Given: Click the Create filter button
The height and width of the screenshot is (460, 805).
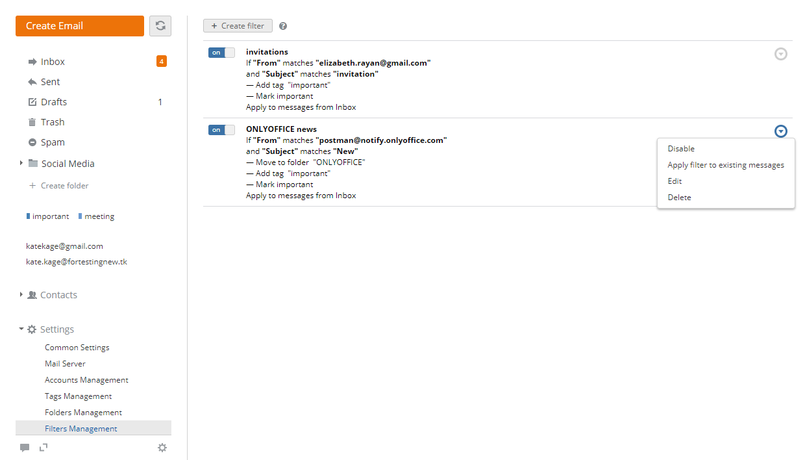Looking at the screenshot, I should pos(238,25).
